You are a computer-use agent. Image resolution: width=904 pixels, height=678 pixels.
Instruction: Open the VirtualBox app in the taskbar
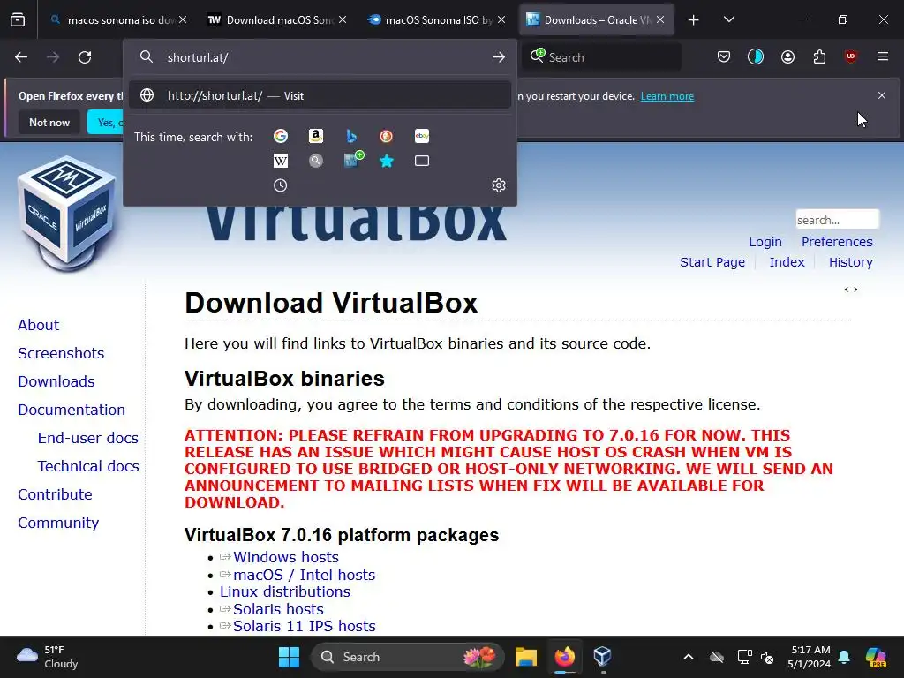(x=602, y=657)
